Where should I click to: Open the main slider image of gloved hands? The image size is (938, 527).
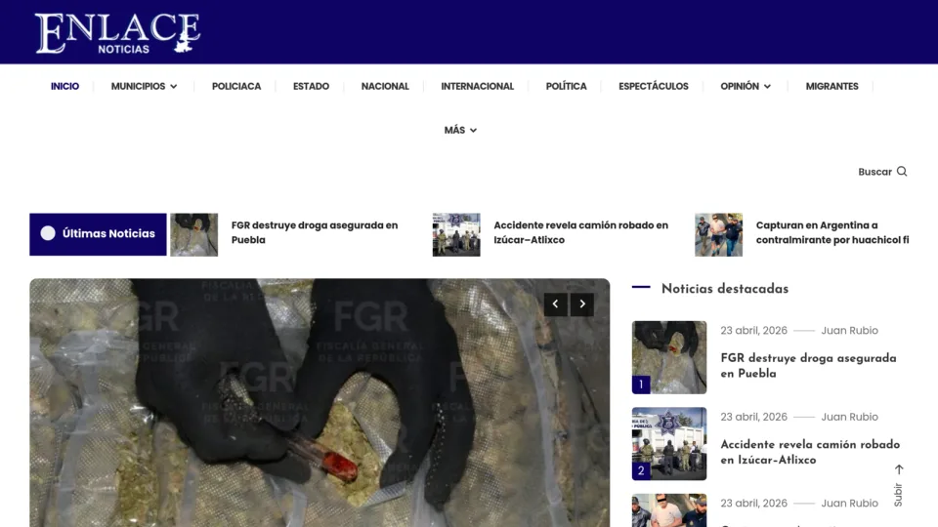tap(320, 403)
